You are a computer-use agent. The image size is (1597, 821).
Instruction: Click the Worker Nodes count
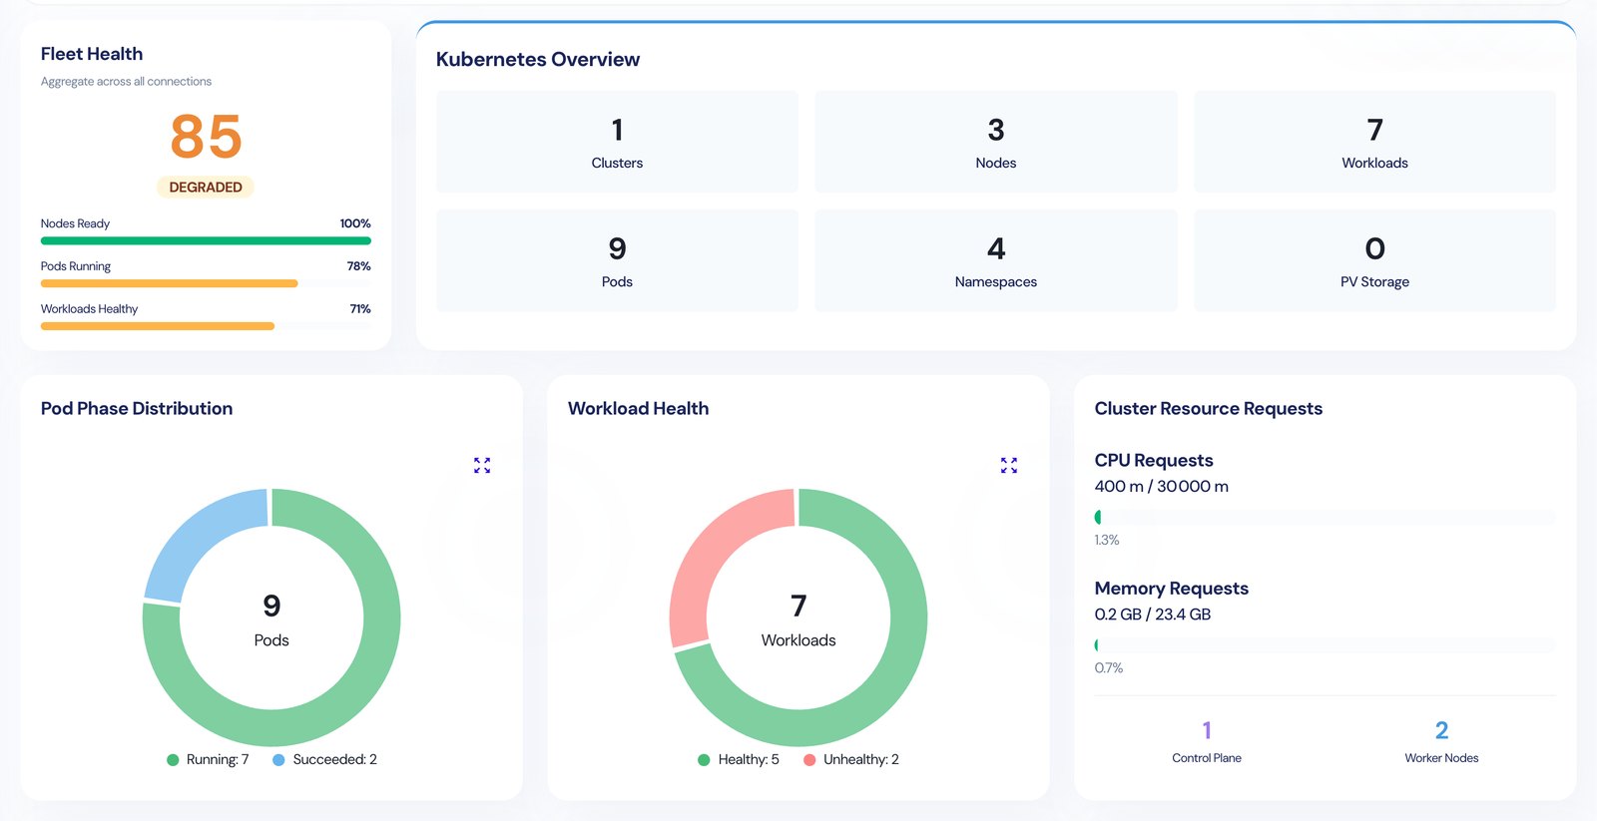[1441, 730]
